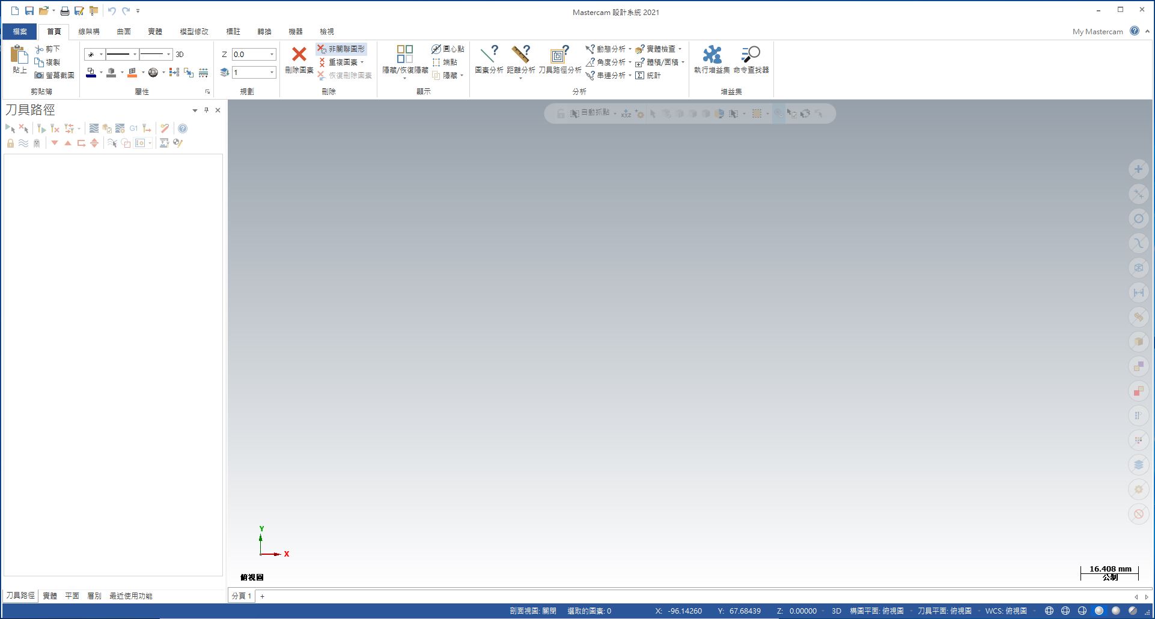Add new viewsheet with plus button
Image resolution: width=1155 pixels, height=619 pixels.
point(263,596)
